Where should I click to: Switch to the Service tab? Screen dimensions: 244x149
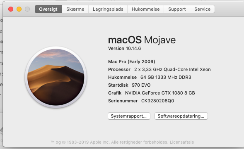202,9
